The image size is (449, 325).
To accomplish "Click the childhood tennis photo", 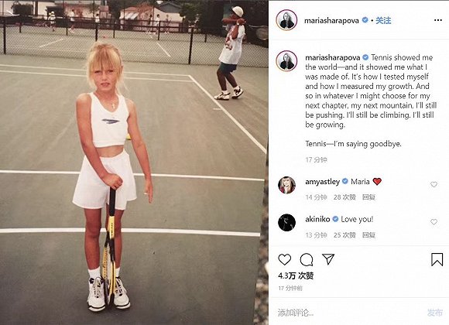I will coord(134,162).
